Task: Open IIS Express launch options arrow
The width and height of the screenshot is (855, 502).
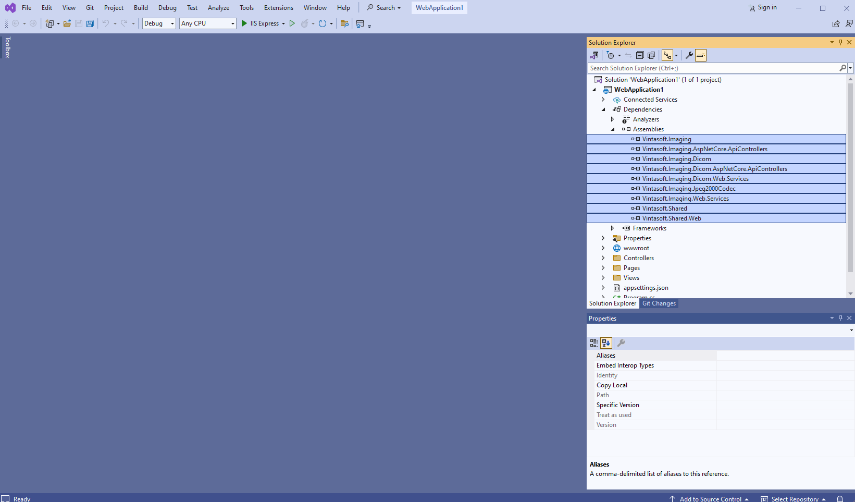Action: (283, 23)
